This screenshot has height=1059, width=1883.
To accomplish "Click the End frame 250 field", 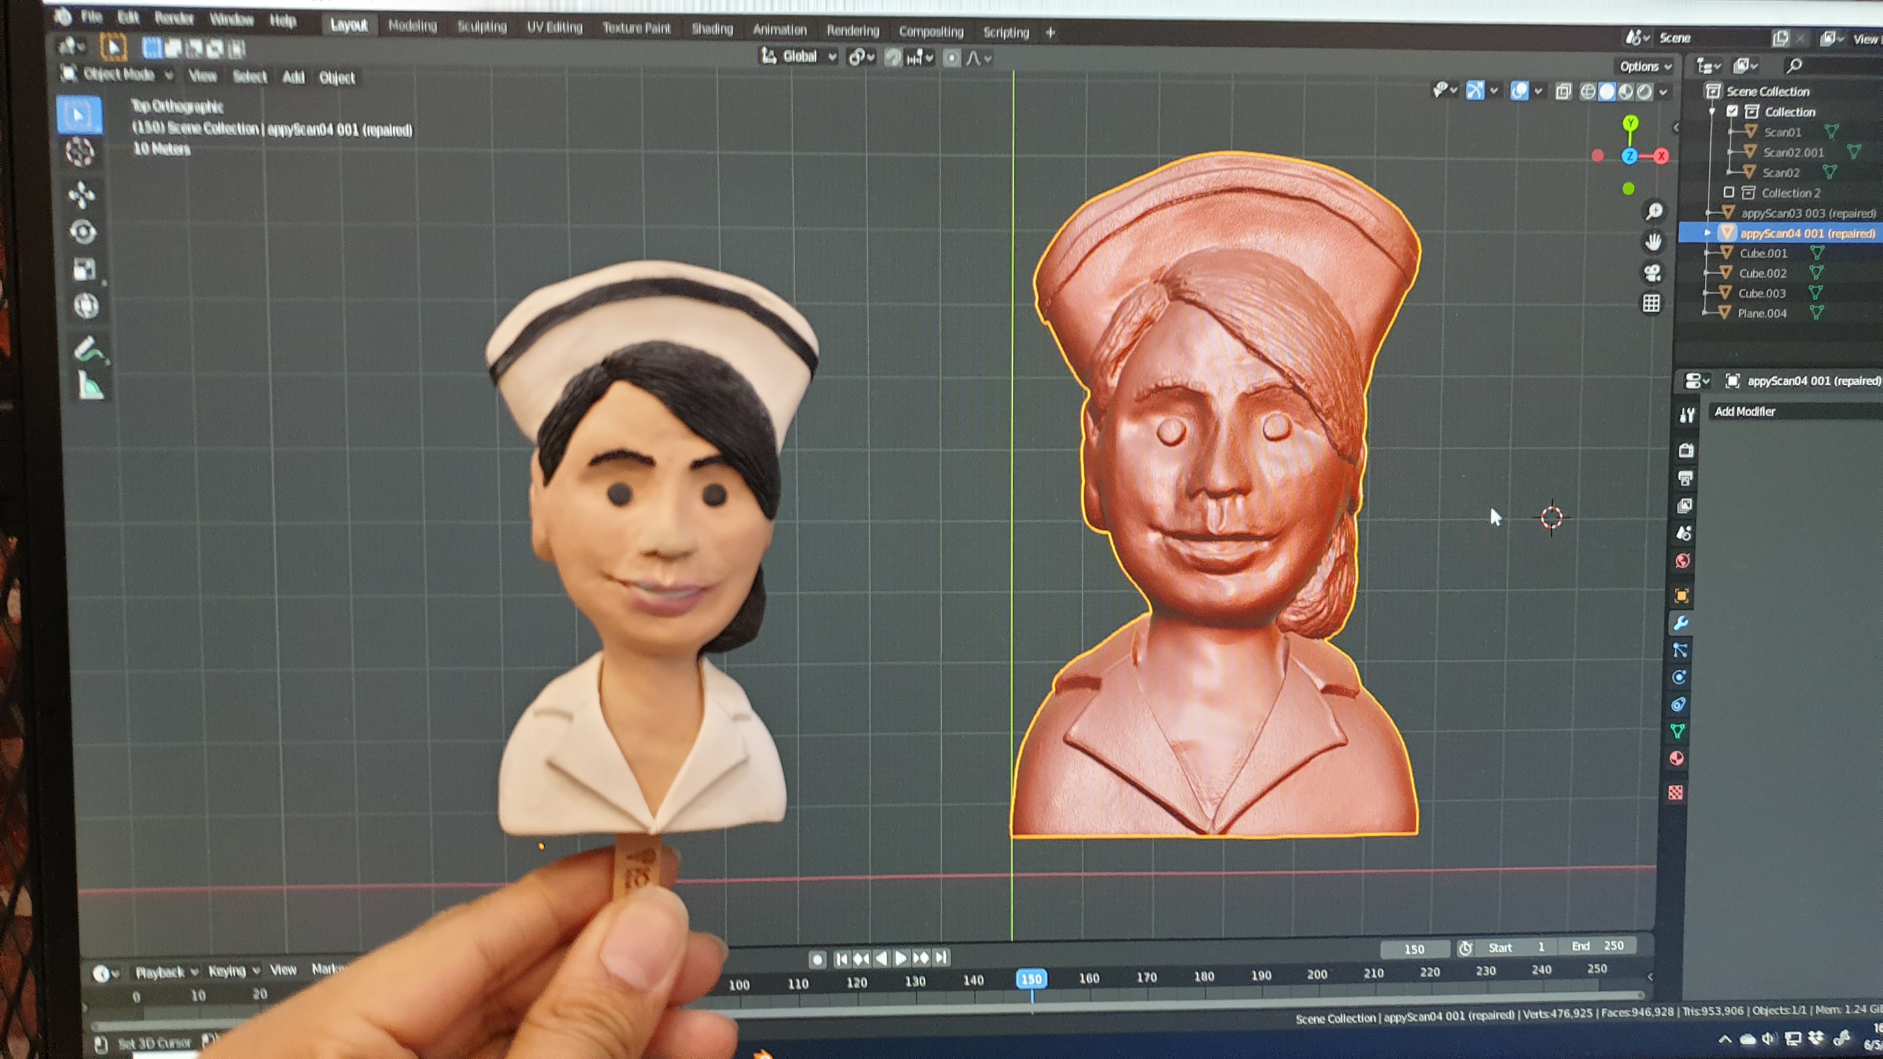I will point(1598,946).
